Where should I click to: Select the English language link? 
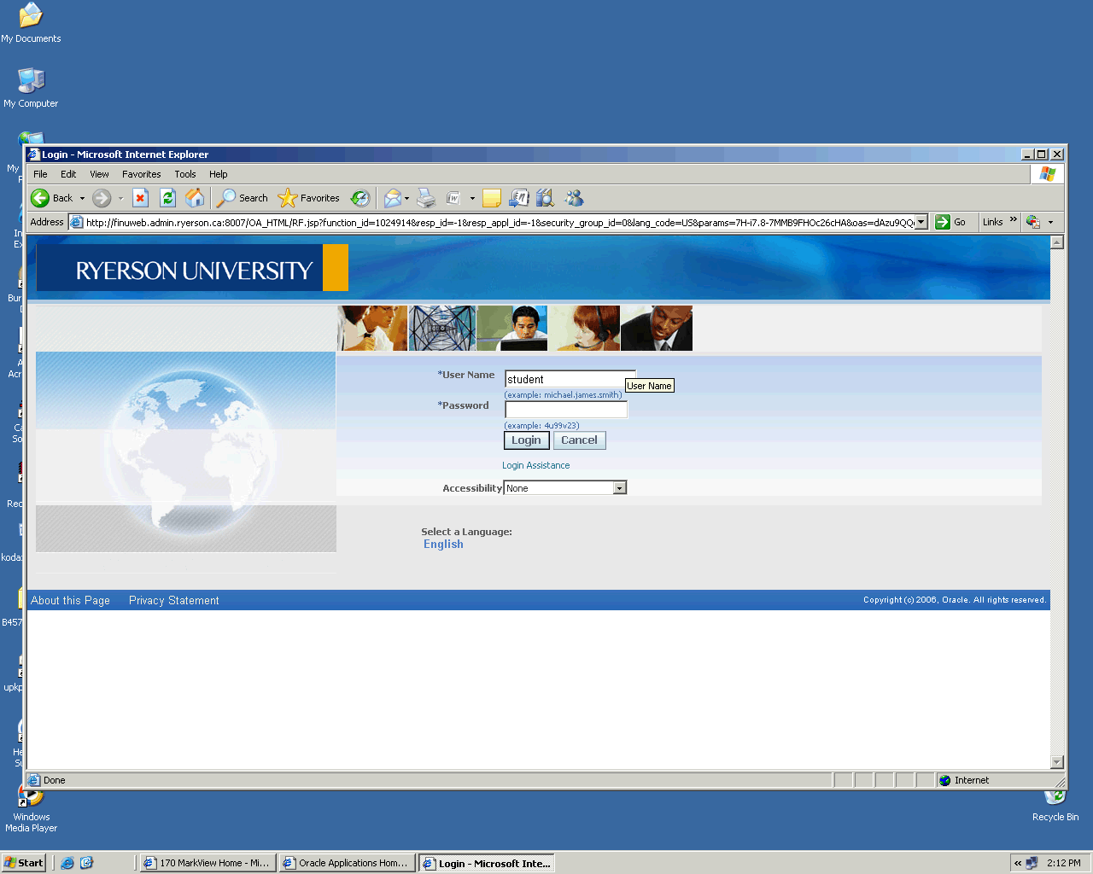(x=443, y=545)
